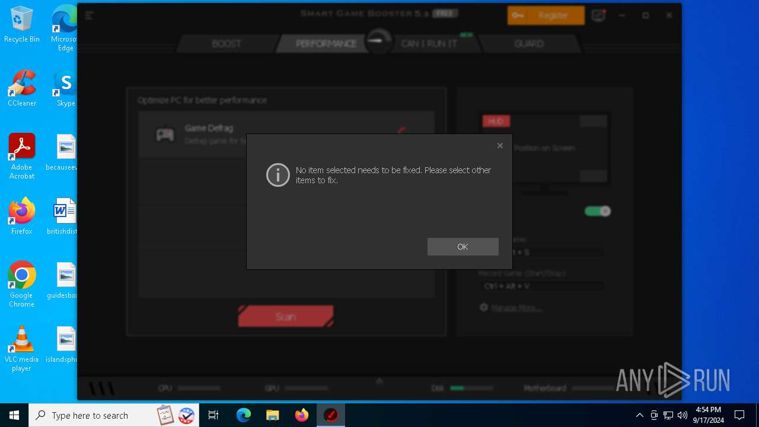Click the Manage More gear icon
The width and height of the screenshot is (759, 427).
pyautogui.click(x=484, y=307)
